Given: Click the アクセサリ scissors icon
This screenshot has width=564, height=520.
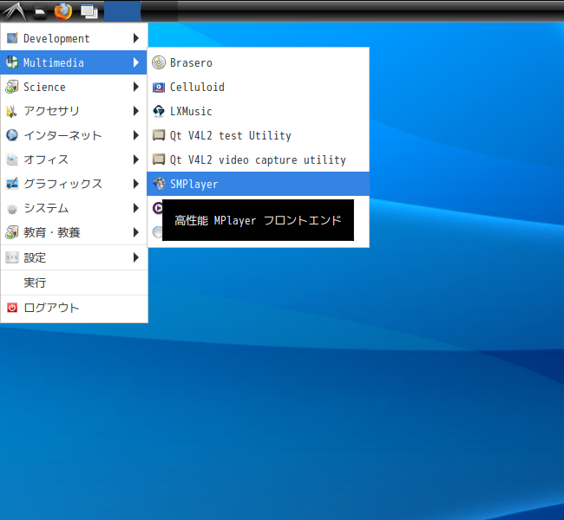Looking at the screenshot, I should pyautogui.click(x=12, y=111).
